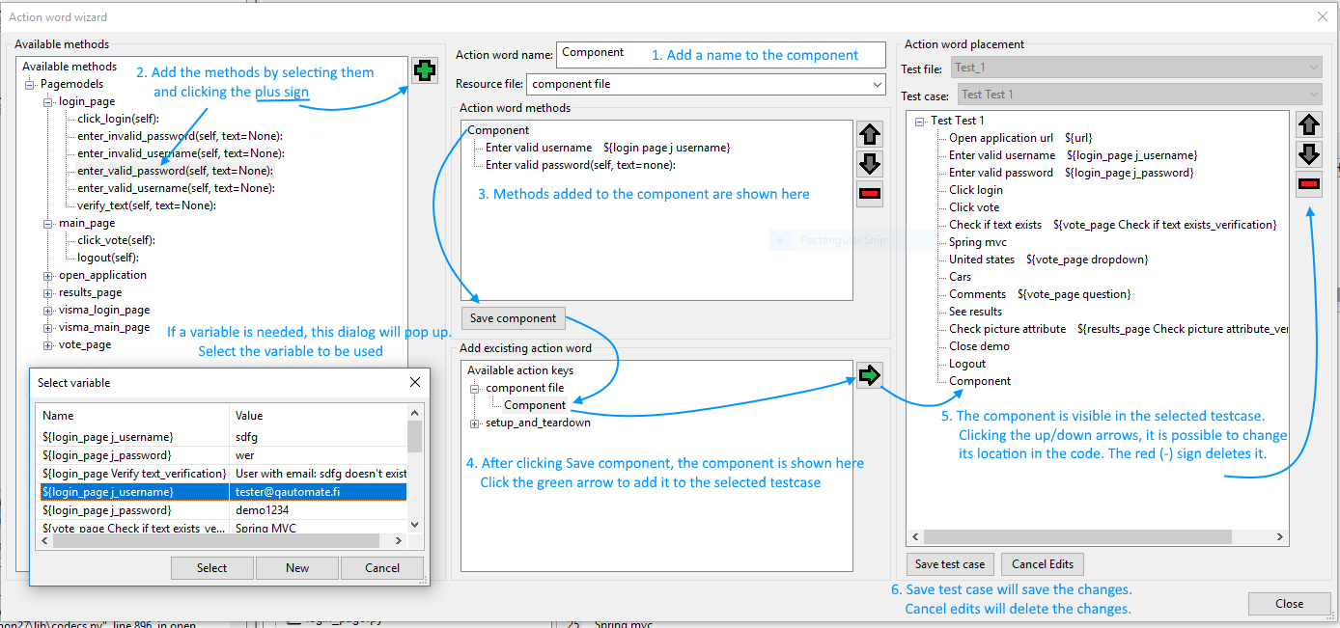Add selected method using the green plus icon
The height and width of the screenshot is (628, 1340).
click(x=425, y=70)
